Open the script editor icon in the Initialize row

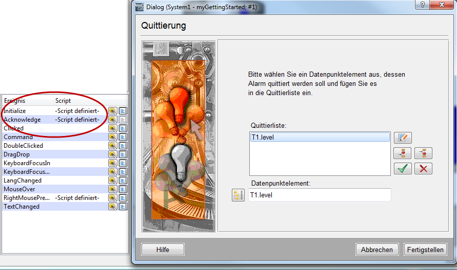point(123,111)
